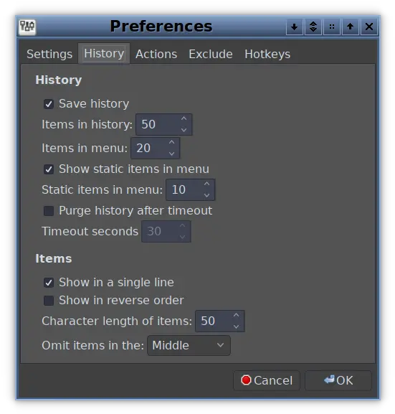Open the Hotkeys tab
This screenshot has height=414, width=395.
click(267, 54)
